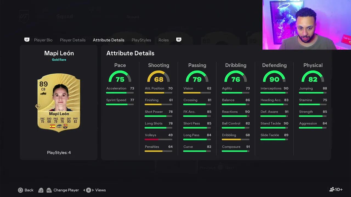Screen dimensions: 351x197
Task: Click the Dribbling 76 gauge
Action: [236, 76]
